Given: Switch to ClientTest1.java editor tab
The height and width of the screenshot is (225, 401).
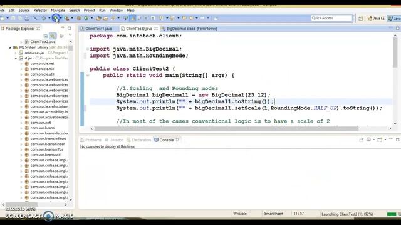Looking at the screenshot, I should tap(98, 29).
